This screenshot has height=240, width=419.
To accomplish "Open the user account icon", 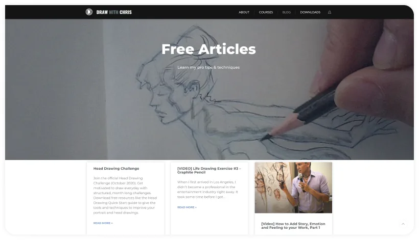I will [330, 12].
